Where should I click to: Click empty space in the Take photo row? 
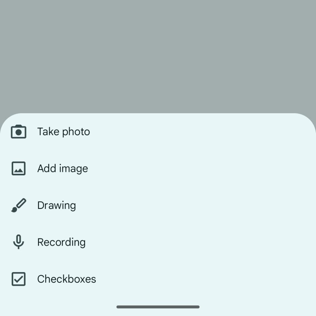point(201,132)
